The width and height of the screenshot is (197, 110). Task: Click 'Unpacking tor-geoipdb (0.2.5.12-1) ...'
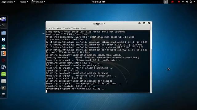[x=70, y=86]
